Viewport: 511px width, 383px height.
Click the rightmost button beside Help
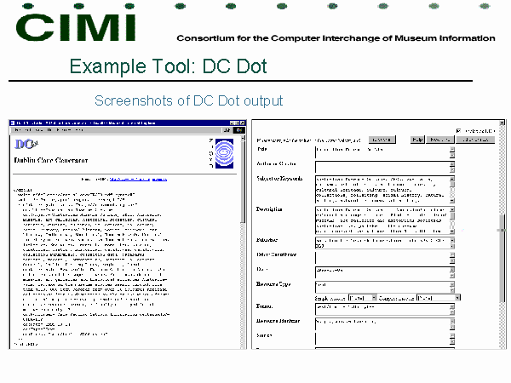click(x=475, y=140)
